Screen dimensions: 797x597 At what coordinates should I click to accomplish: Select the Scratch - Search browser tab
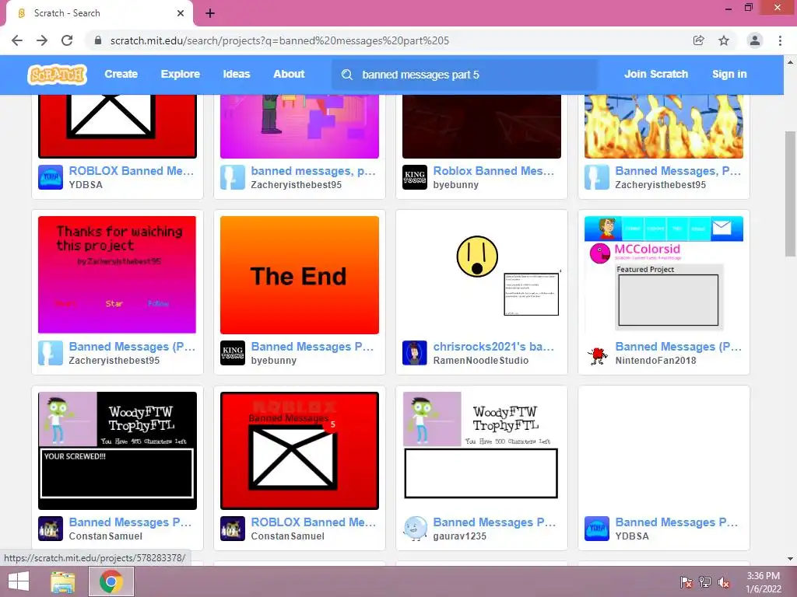[x=99, y=13]
